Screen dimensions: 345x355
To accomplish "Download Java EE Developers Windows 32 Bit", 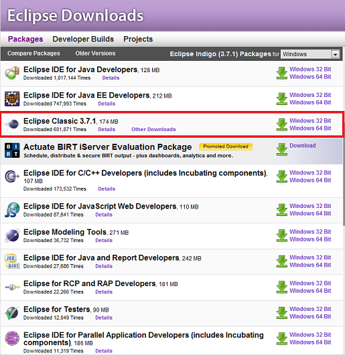I will coord(310,95).
